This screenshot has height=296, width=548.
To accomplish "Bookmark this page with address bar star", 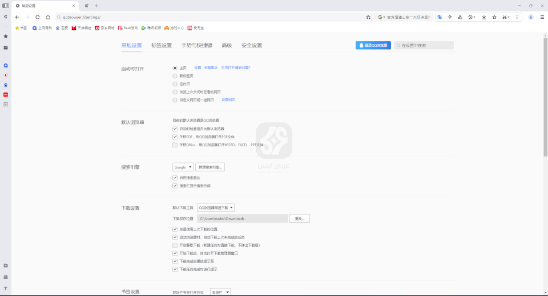I will [x=368, y=17].
